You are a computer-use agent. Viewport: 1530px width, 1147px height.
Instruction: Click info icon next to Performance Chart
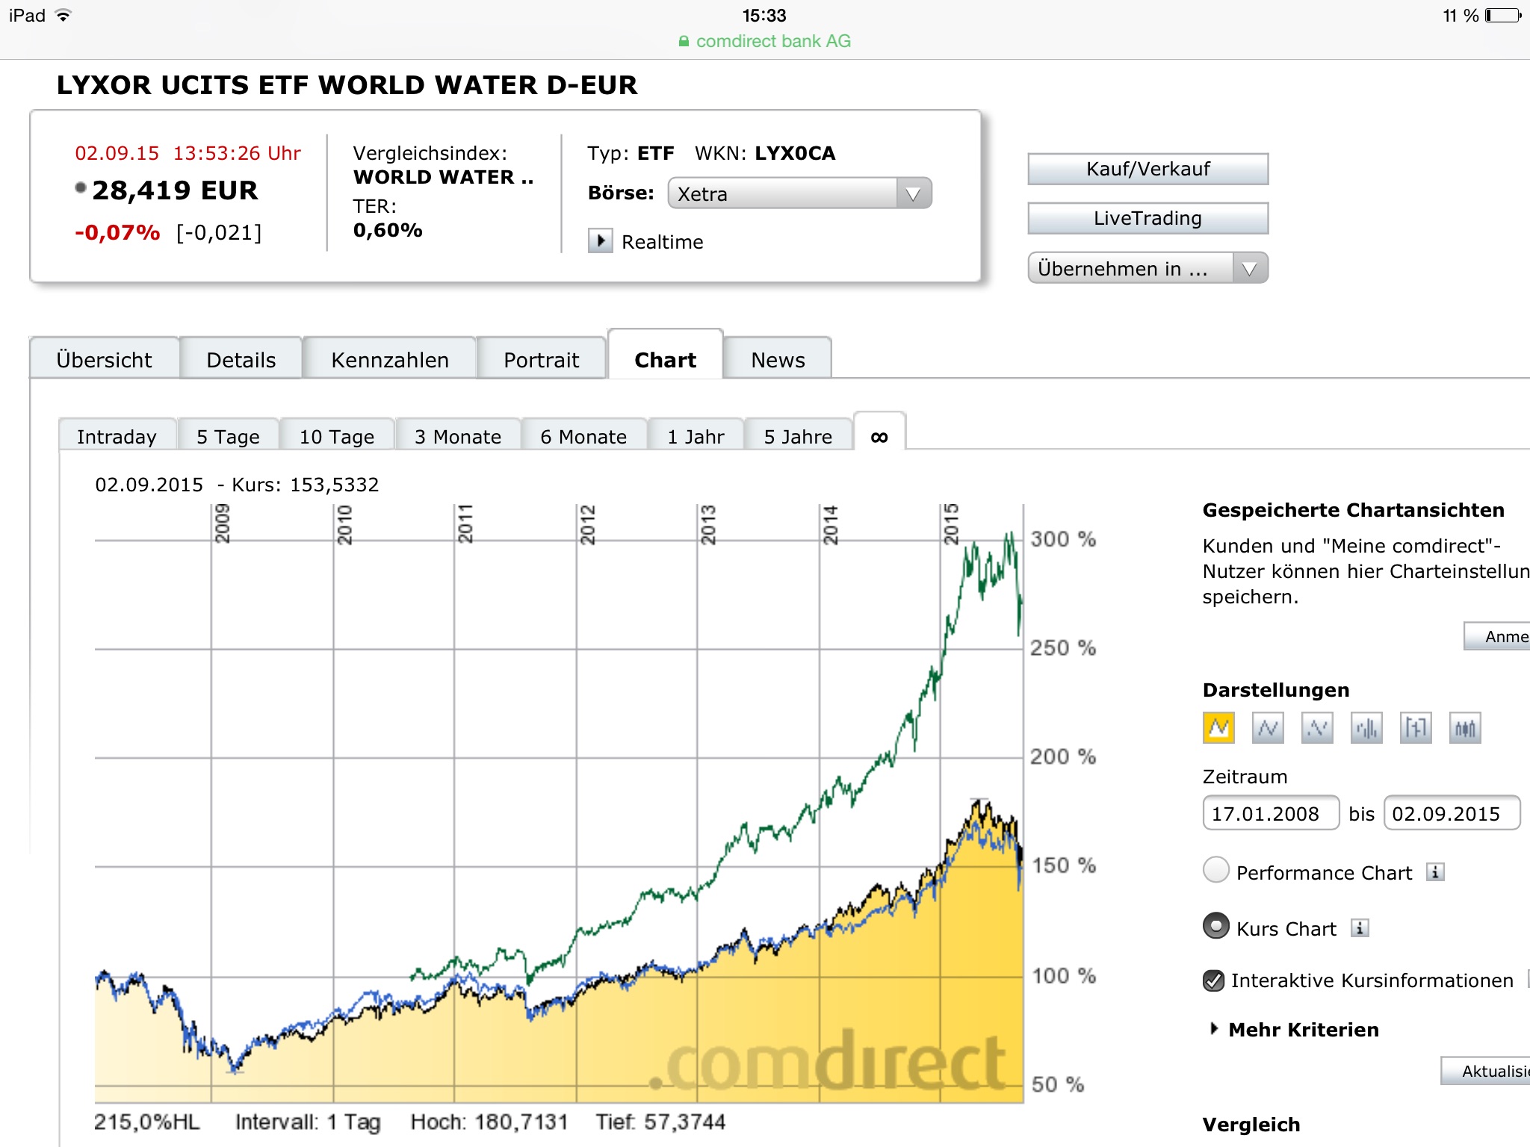click(1434, 872)
